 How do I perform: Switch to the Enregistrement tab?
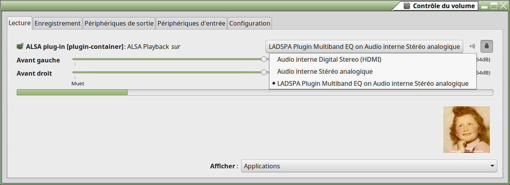tap(57, 23)
